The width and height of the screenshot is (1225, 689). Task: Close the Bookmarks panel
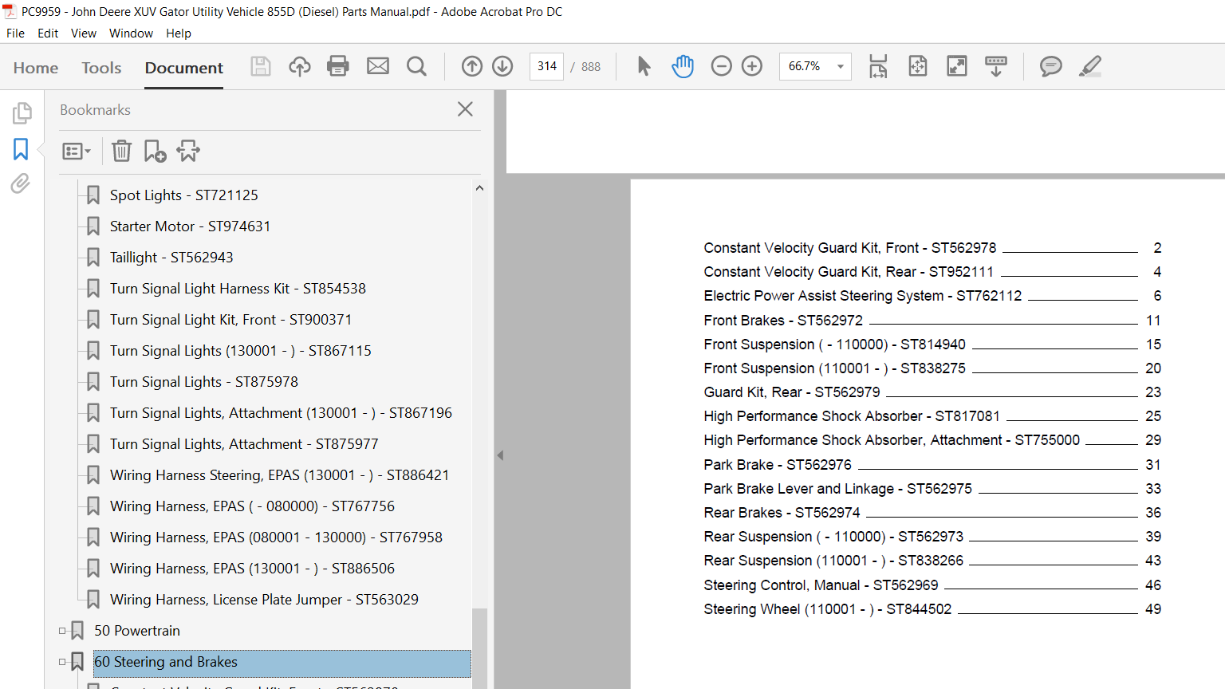click(466, 109)
